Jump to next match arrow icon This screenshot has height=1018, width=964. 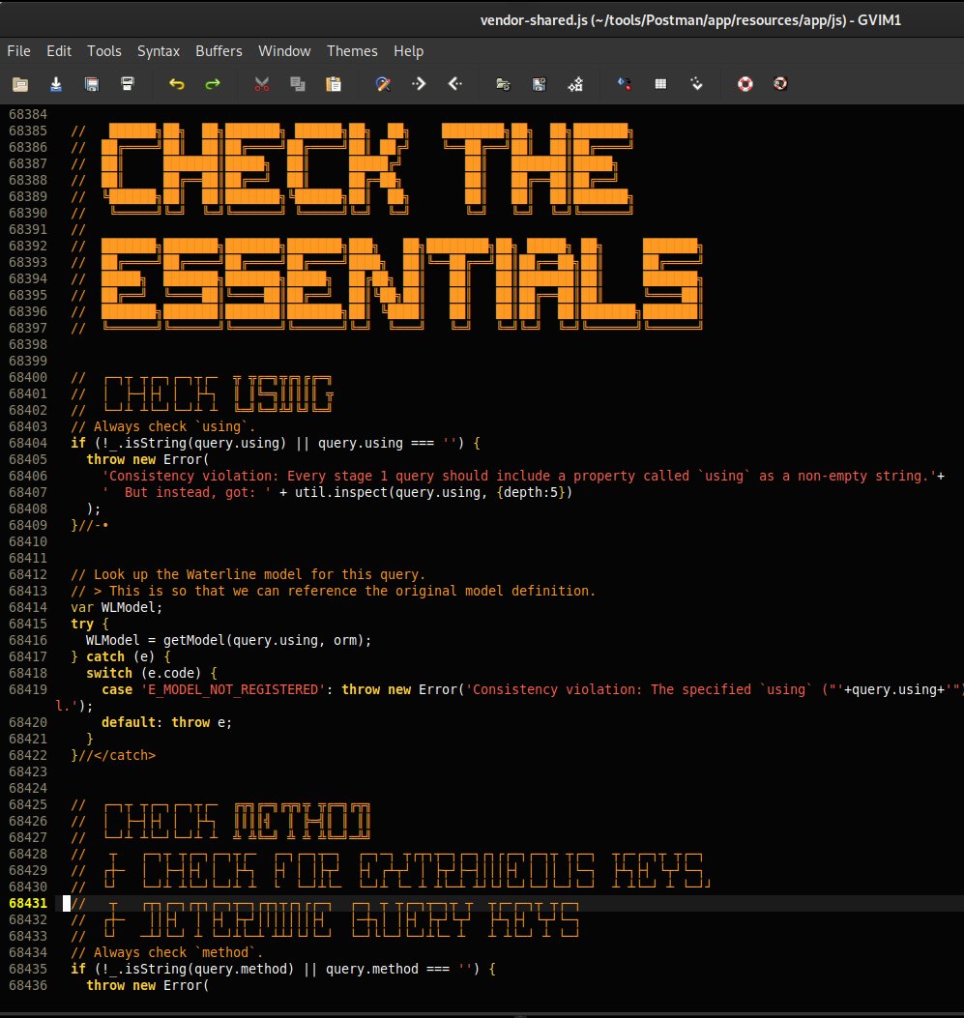pos(419,84)
